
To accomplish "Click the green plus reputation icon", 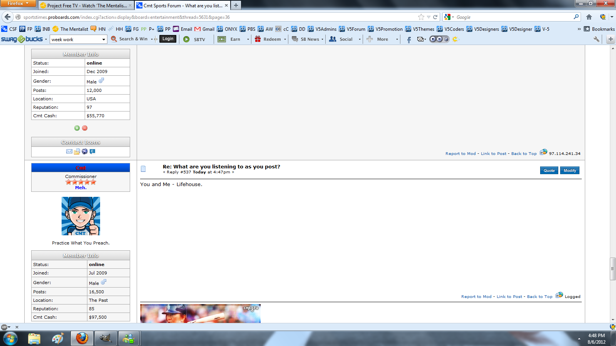I will 77,128.
